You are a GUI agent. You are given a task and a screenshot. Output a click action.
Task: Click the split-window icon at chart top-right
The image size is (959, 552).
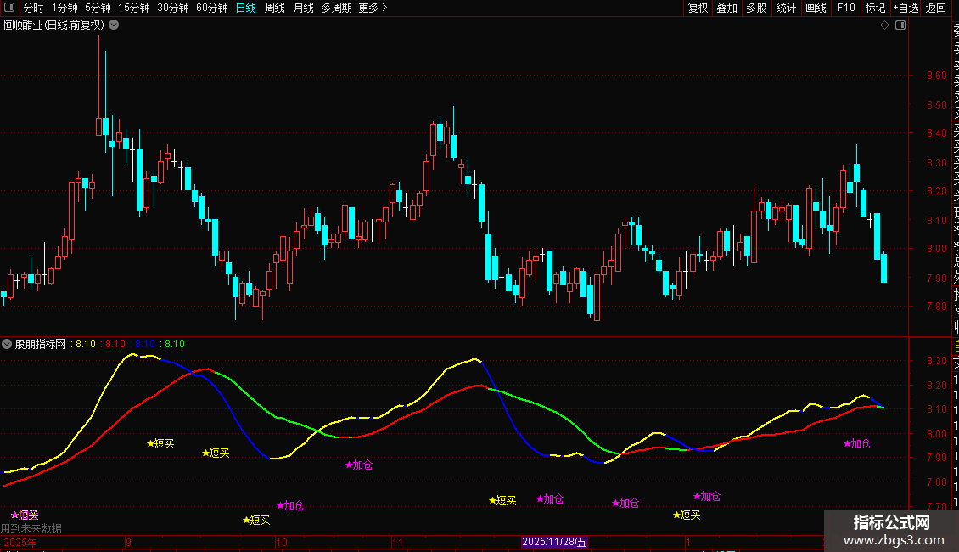(x=900, y=25)
